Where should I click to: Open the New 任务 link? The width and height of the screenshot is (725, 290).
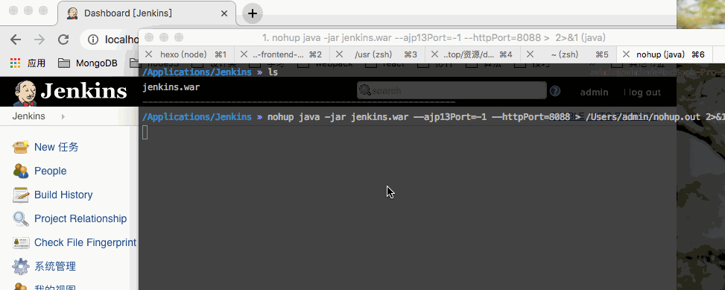click(x=57, y=147)
